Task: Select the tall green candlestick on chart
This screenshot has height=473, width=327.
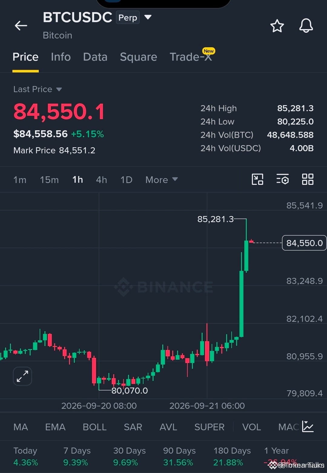Action: (241, 304)
